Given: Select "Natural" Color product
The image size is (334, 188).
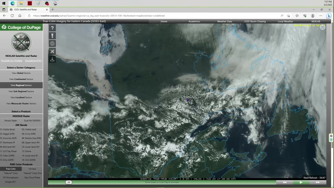Looking at the screenshot, I should [11, 173].
